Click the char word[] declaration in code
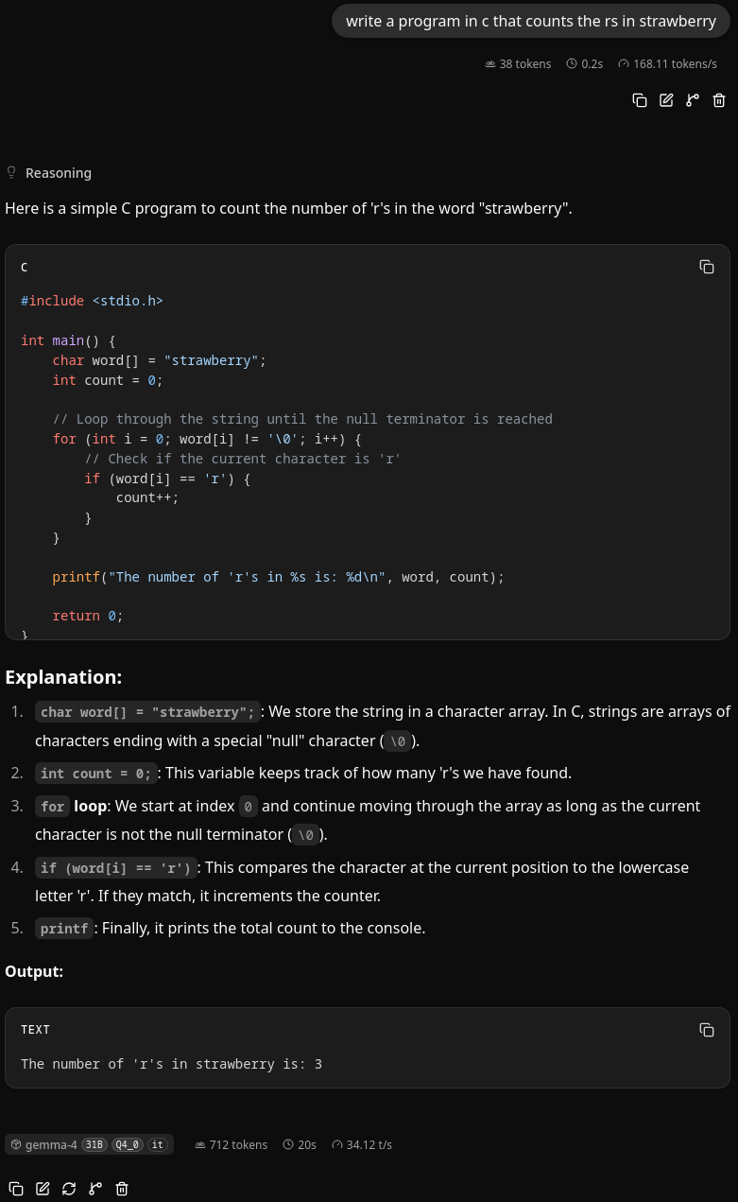 pos(160,360)
